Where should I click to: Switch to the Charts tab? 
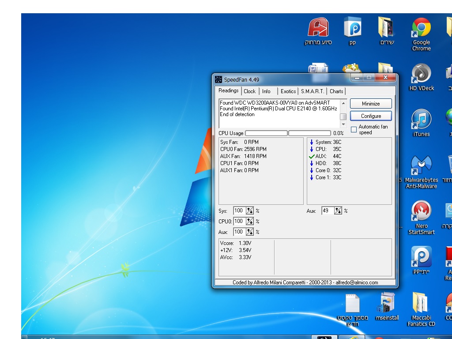tap(336, 91)
